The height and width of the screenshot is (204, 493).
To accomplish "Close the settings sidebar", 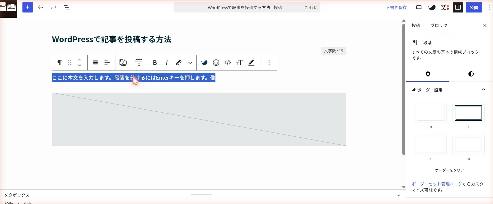I will point(485,25).
